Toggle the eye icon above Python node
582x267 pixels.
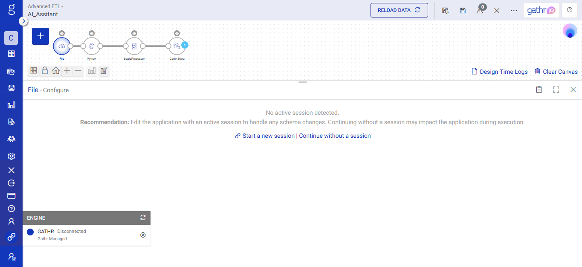pyautogui.click(x=91, y=33)
